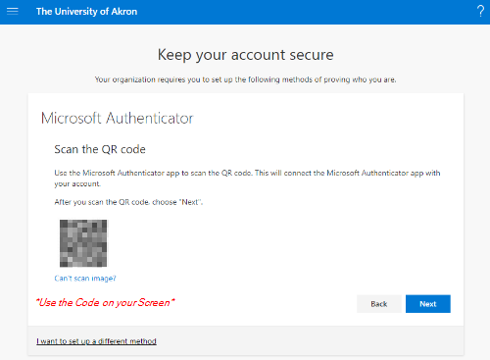490x360 pixels.
Task: Click the "Use the Microsoft Authenticator app" paragraph
Action: pyautogui.click(x=247, y=179)
